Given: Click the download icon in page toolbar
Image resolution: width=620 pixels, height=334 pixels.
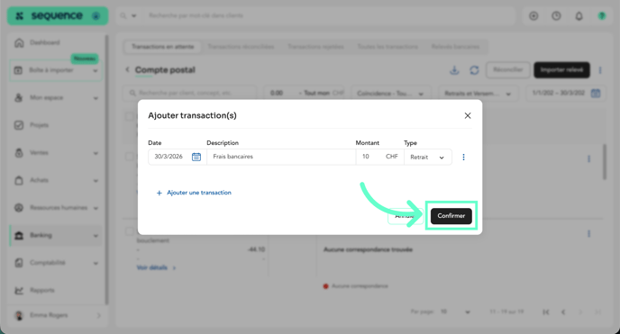Looking at the screenshot, I should (x=454, y=70).
